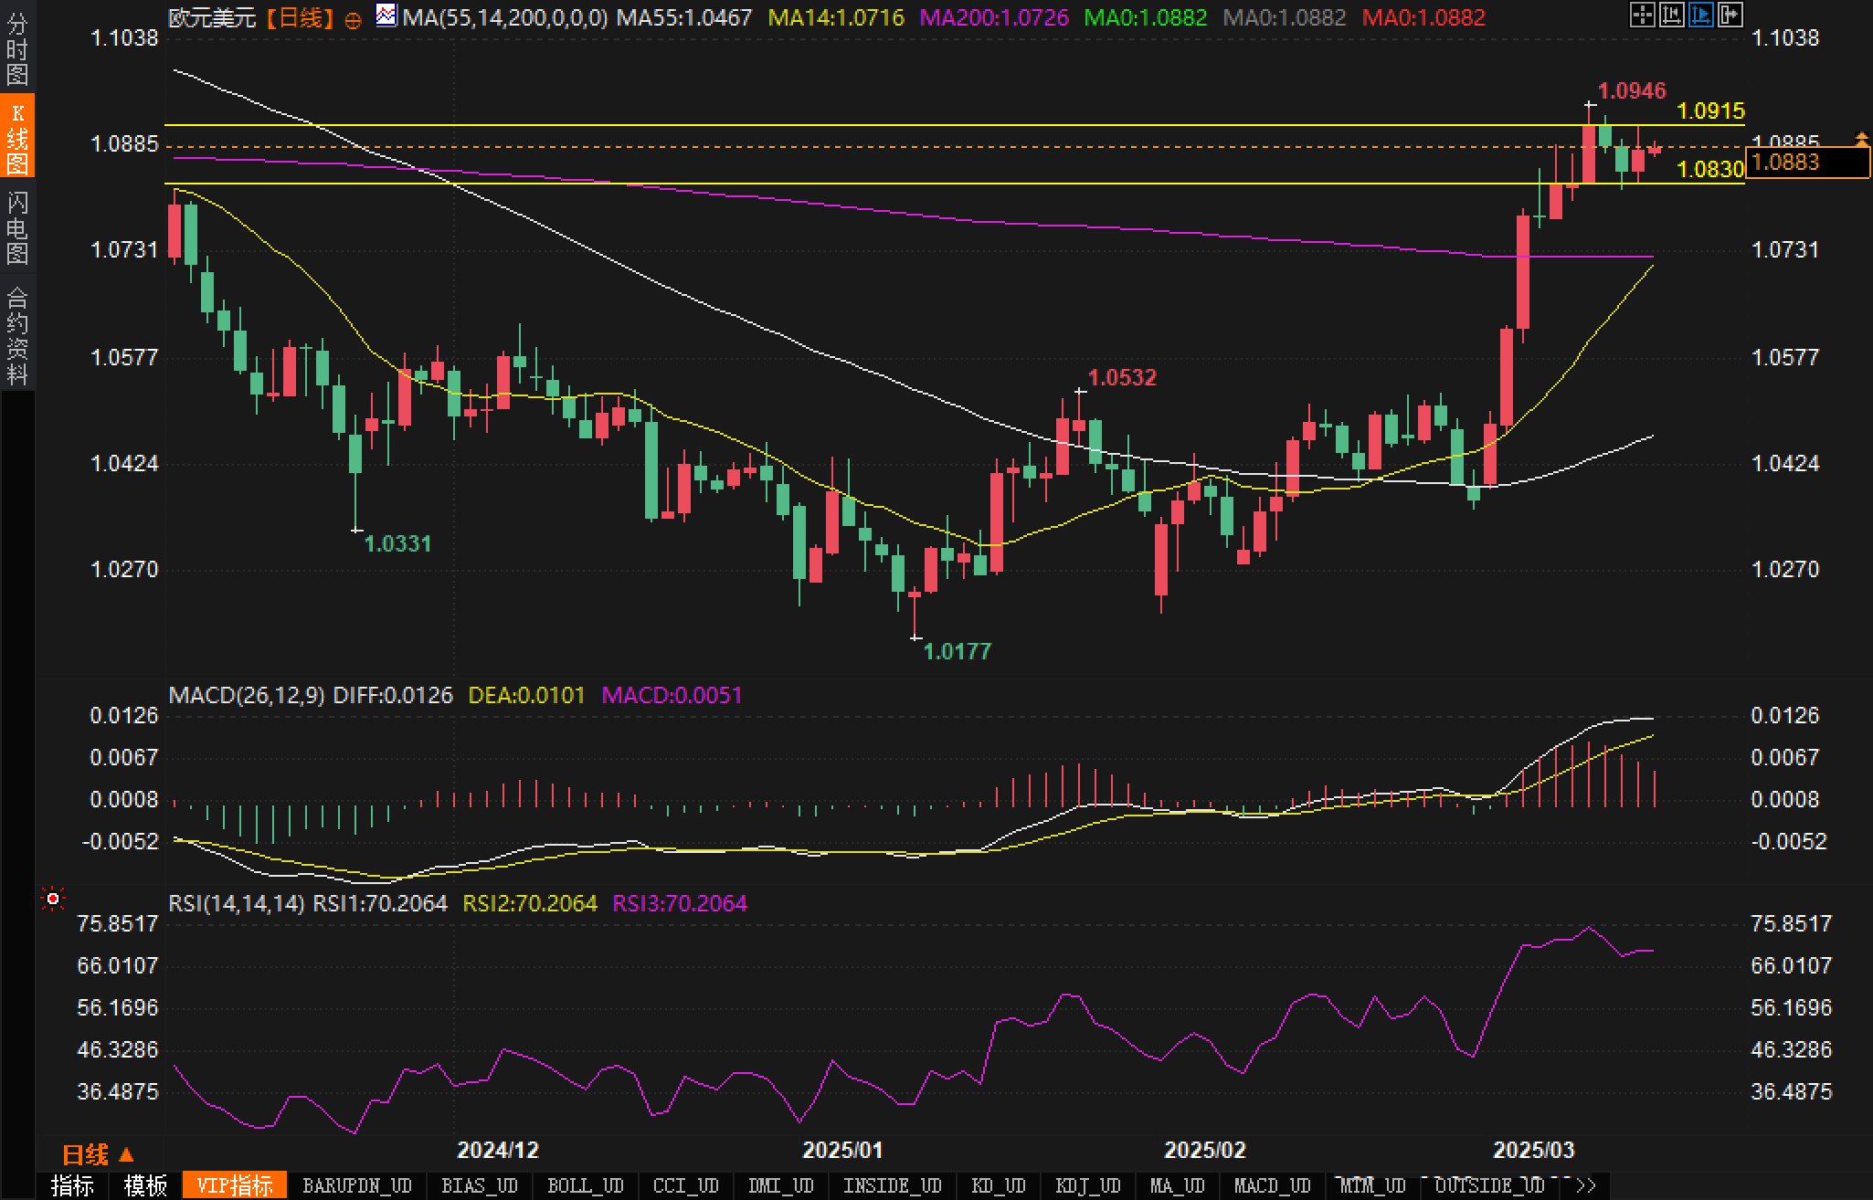Click the orange double-arrow price-axis icon
Image resolution: width=1873 pixels, height=1200 pixels.
(1861, 139)
